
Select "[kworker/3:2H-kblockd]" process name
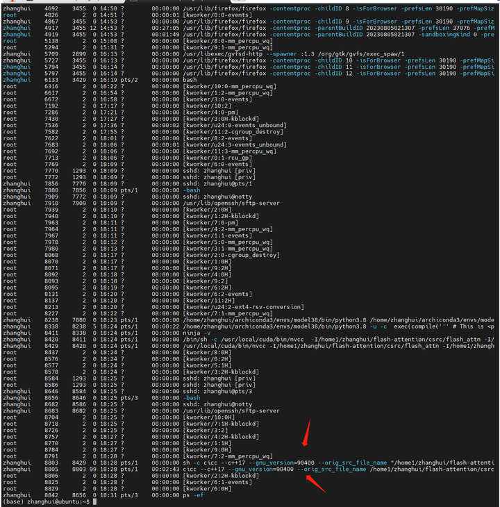[x=221, y=372]
